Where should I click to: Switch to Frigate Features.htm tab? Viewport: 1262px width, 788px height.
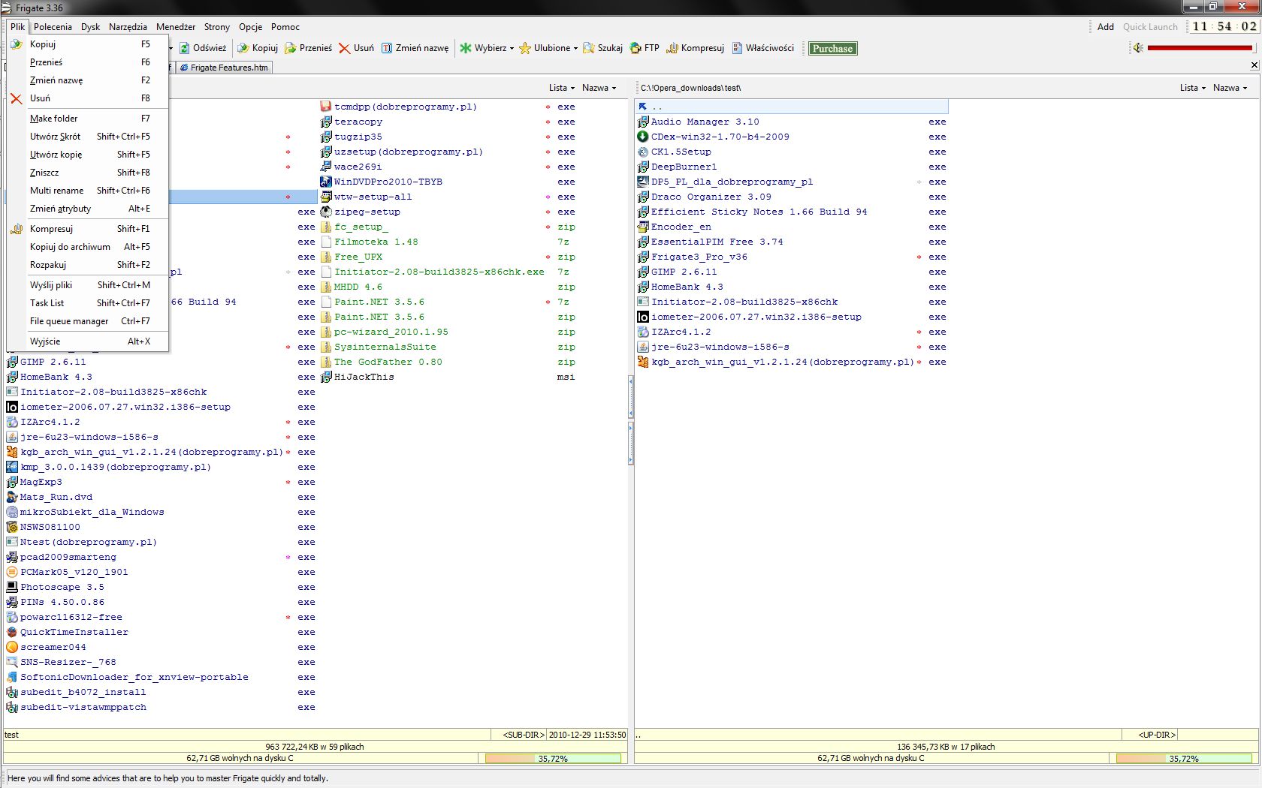[x=223, y=68]
